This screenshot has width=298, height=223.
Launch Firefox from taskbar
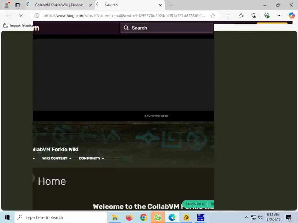pyautogui.click(x=129, y=217)
